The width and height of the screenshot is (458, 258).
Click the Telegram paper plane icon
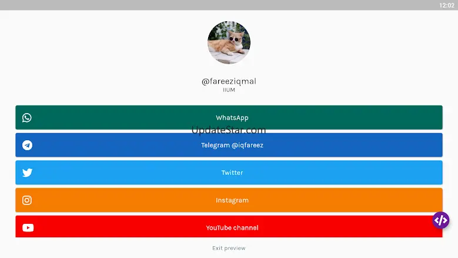[x=27, y=145]
